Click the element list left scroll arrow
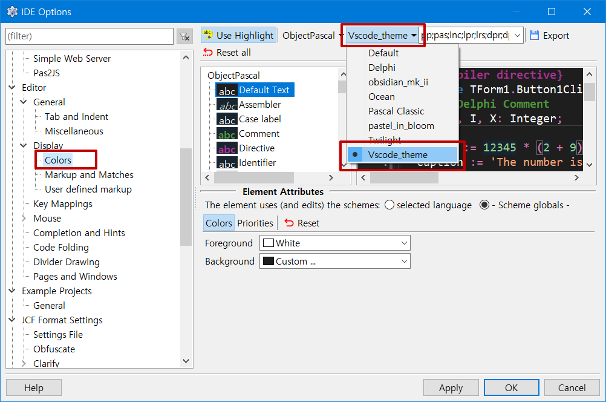This screenshot has height=402, width=606. pyautogui.click(x=207, y=177)
